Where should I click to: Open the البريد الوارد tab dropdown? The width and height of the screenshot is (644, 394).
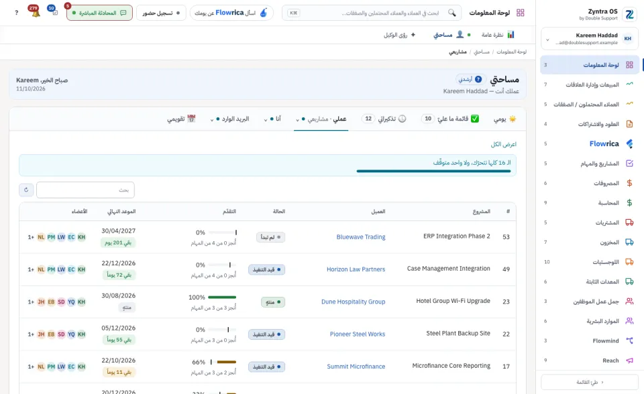tap(229, 119)
